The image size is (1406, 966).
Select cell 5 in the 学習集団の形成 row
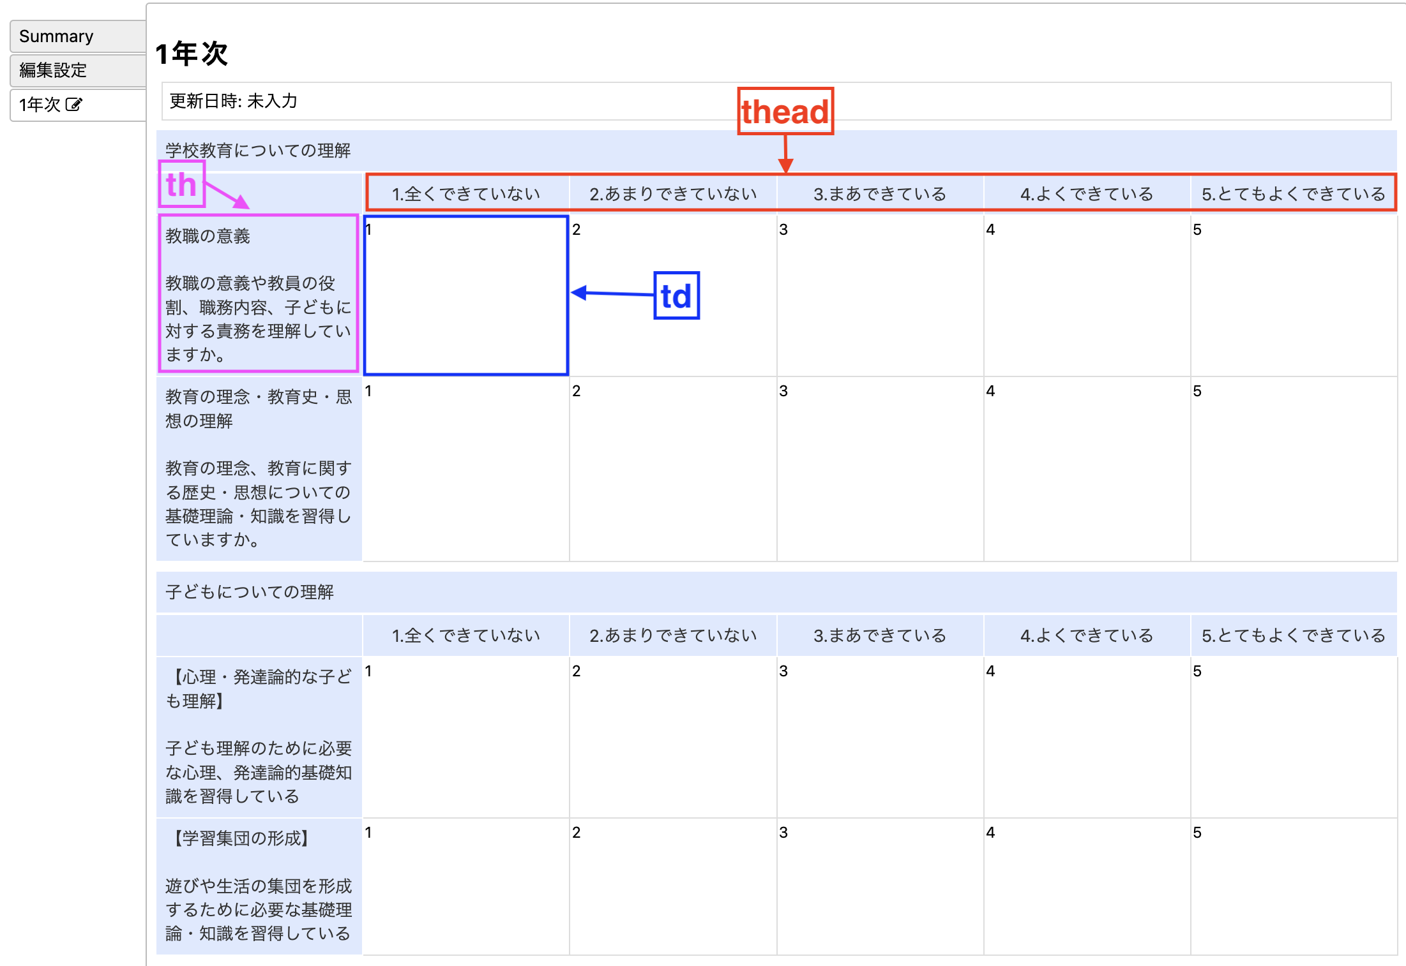point(1294,887)
